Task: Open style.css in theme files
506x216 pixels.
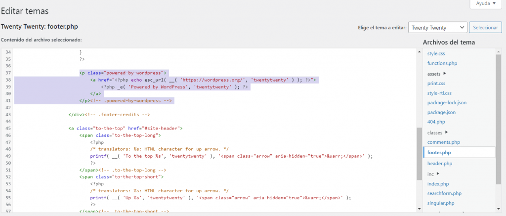Action: point(436,53)
